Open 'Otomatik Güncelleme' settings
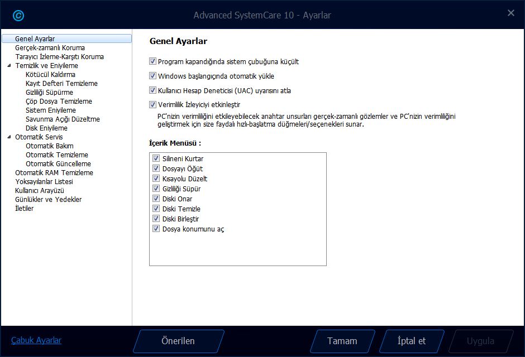This screenshot has height=357, width=525. [58, 163]
